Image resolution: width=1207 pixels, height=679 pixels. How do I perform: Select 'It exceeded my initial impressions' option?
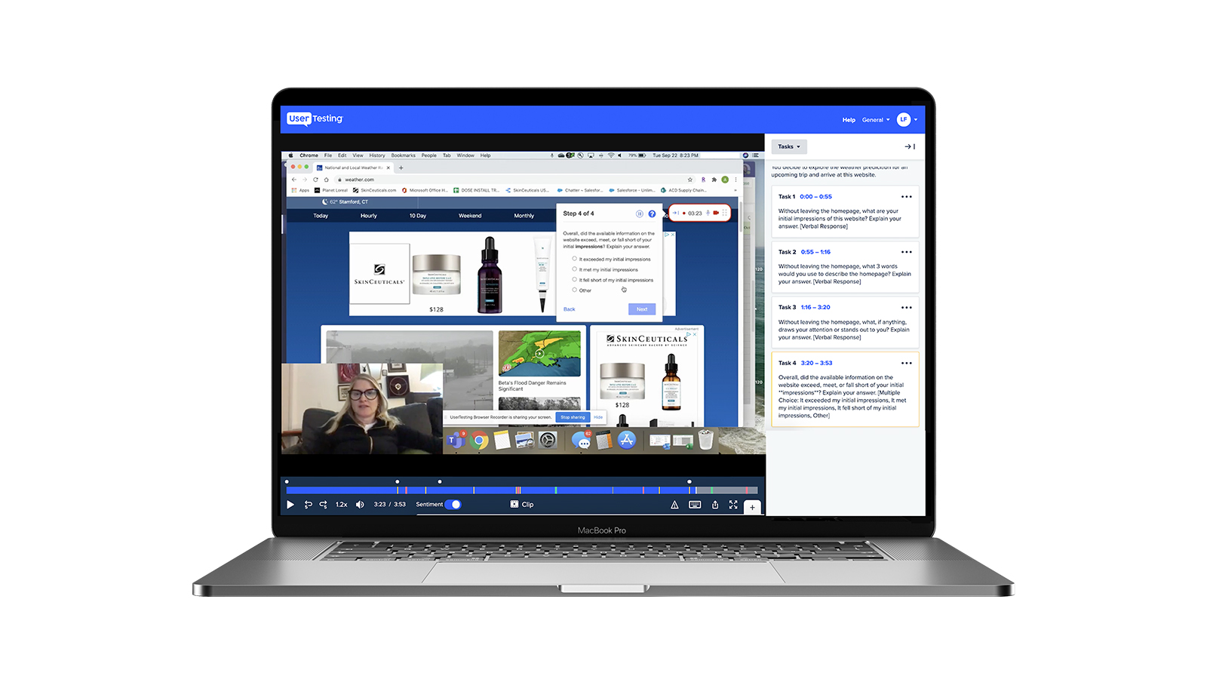tap(574, 259)
